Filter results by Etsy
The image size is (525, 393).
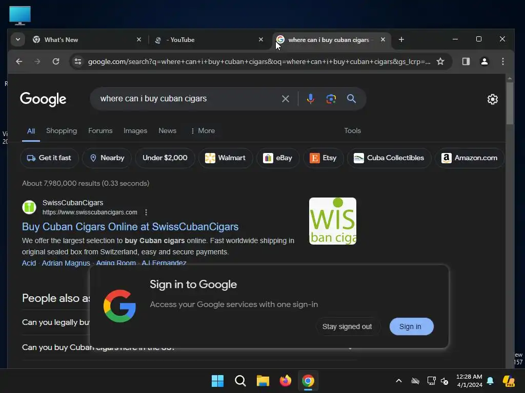[323, 158]
